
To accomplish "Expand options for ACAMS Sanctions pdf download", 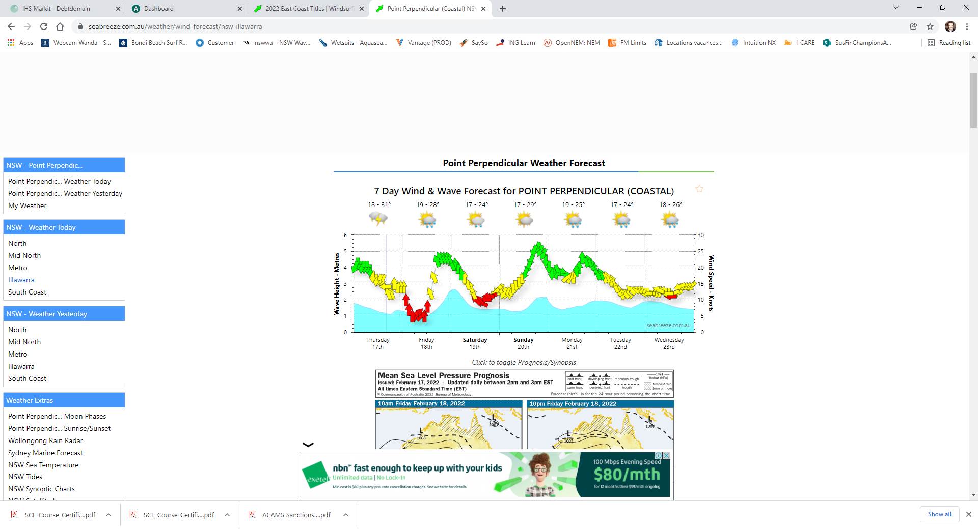I will click(x=346, y=515).
